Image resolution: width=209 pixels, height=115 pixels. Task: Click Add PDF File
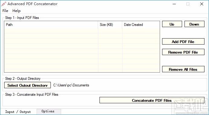pyautogui.click(x=183, y=41)
